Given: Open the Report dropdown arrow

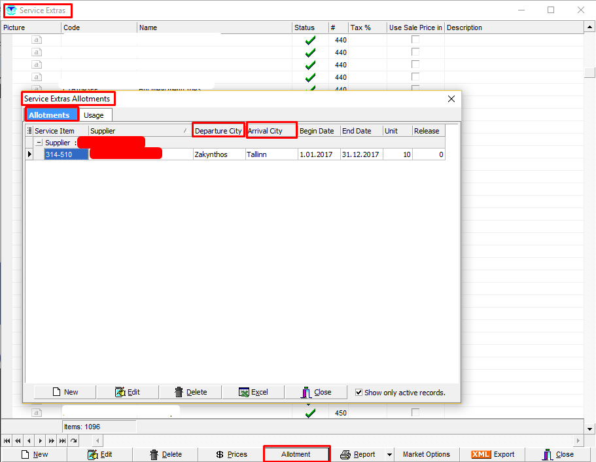Looking at the screenshot, I should [x=389, y=454].
